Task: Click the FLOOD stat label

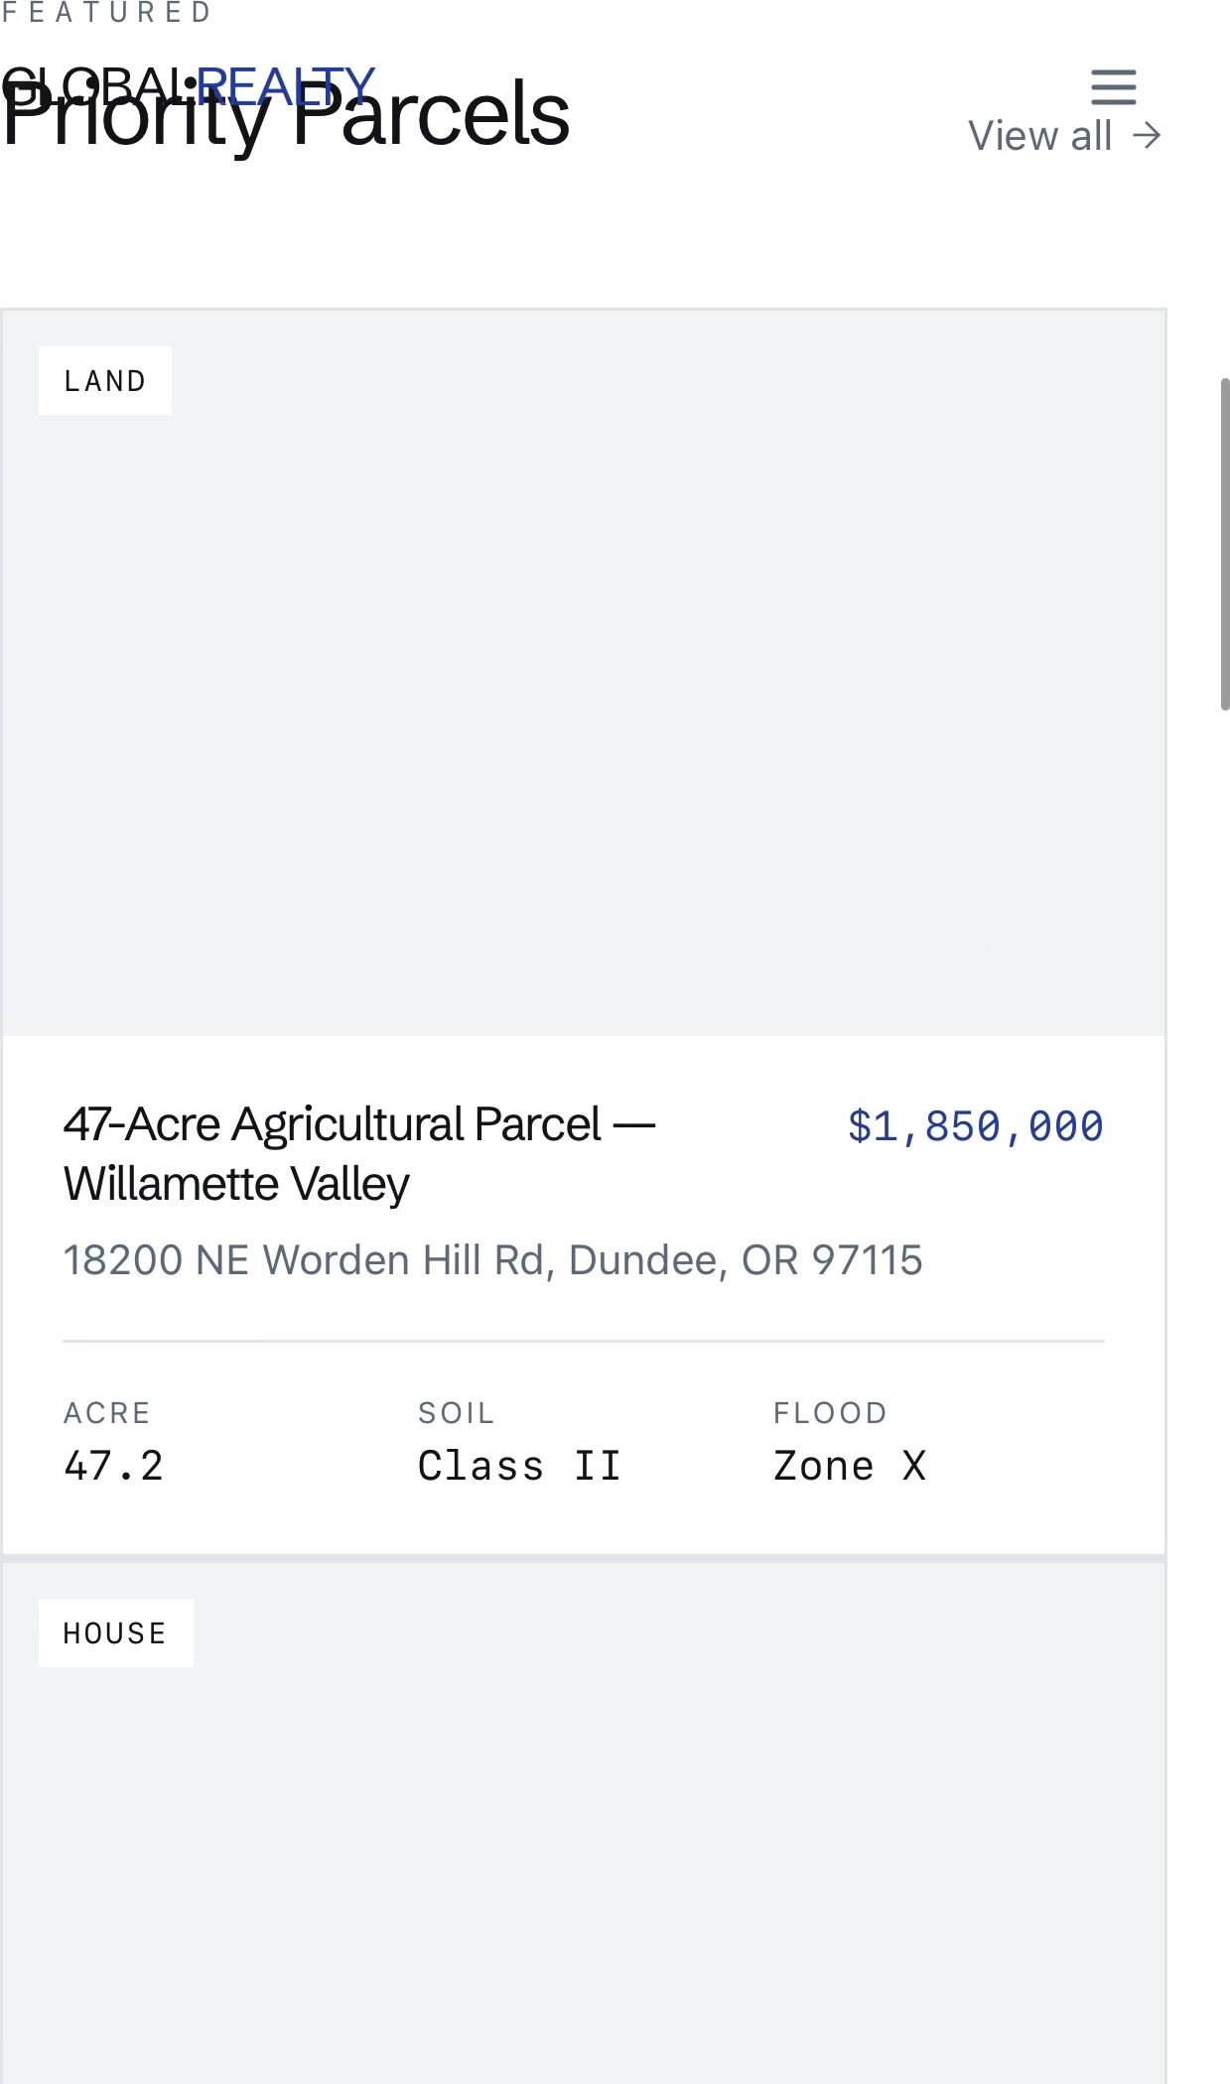Action: coord(830,1412)
